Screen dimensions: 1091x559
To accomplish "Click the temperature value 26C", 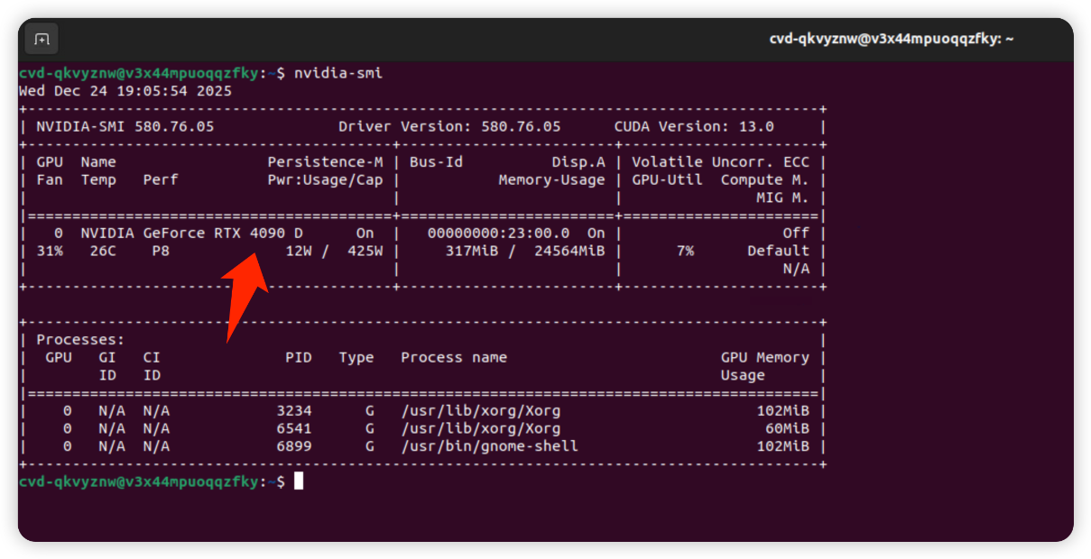I will [103, 251].
